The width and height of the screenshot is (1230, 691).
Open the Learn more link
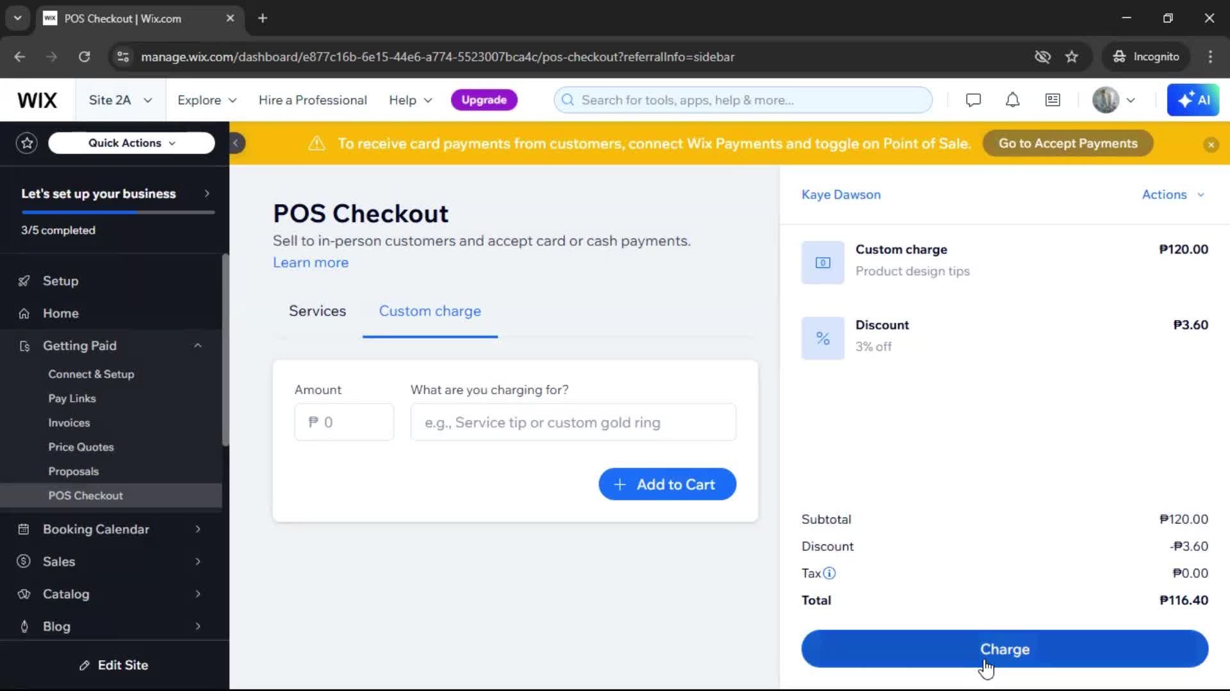point(311,262)
